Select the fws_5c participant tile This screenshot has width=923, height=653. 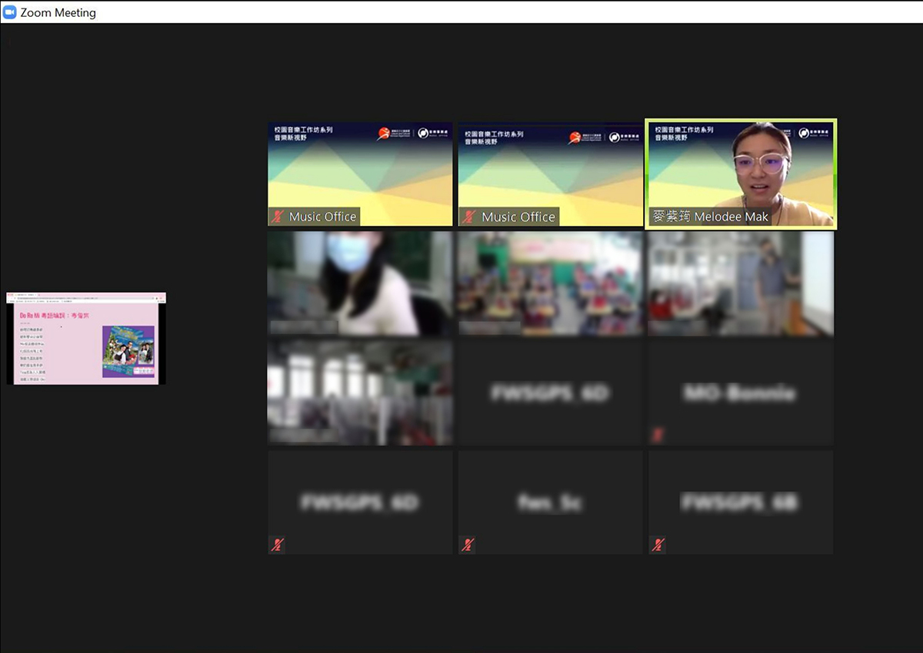pyautogui.click(x=550, y=502)
